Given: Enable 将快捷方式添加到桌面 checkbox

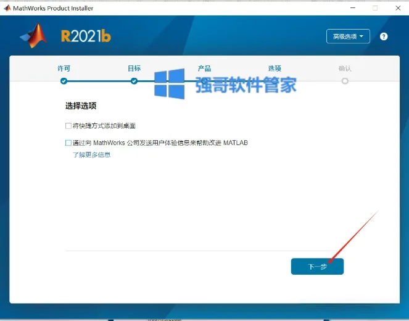Looking at the screenshot, I should pos(68,126).
